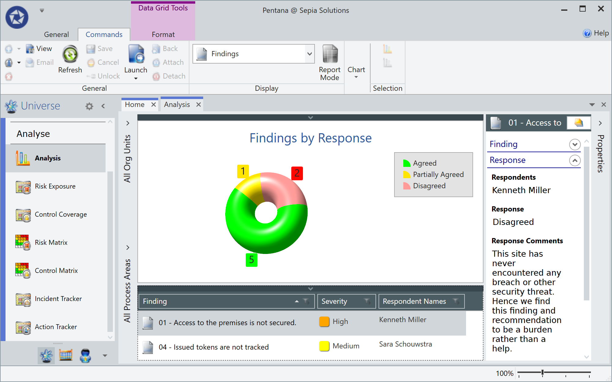This screenshot has width=612, height=382.
Task: Click the Help button
Action: (595, 33)
